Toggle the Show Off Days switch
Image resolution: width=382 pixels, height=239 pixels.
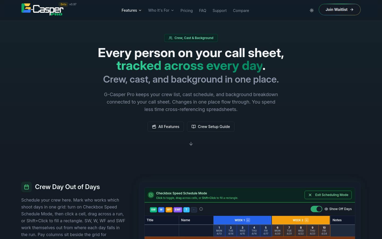[316, 209]
